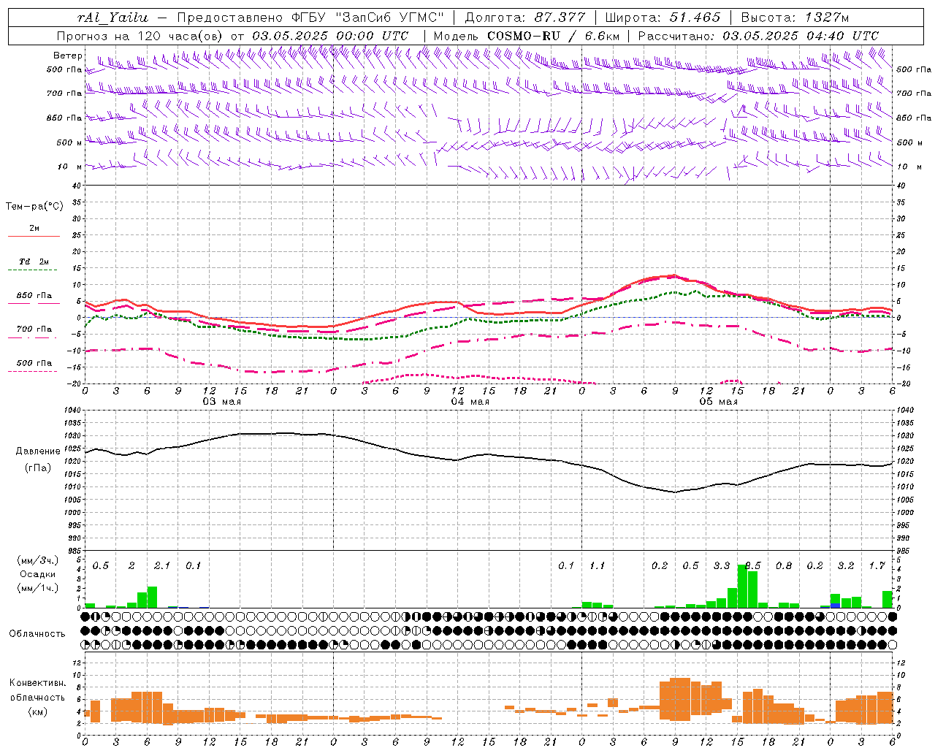Click the 1.7 mm precipitation total value

tap(877, 566)
